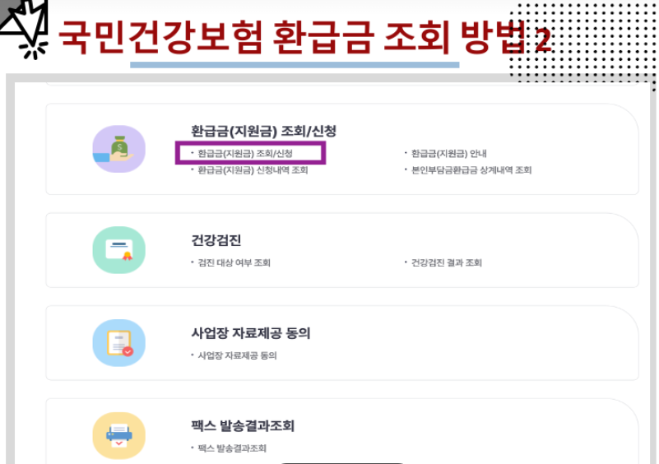Image resolution: width=659 pixels, height=464 pixels.
Task: Click the title 국민건강보험 환급금 조회 방법 2
Action: click(x=304, y=37)
